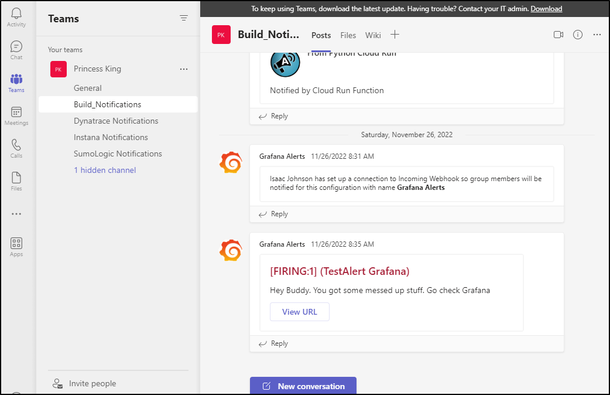Open the Files icon in sidebar
Screen dimensions: 610x395
click(16, 178)
